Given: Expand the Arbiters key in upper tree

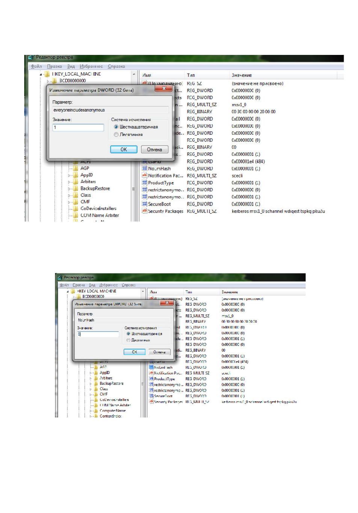Looking at the screenshot, I should tap(69, 182).
